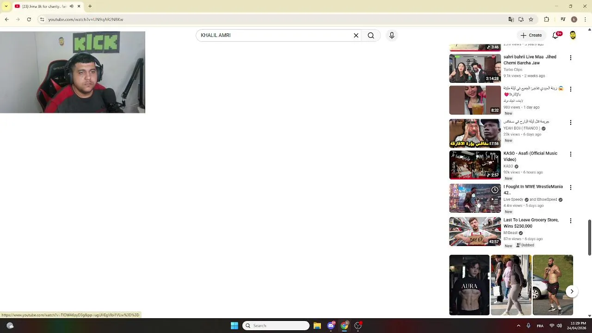Open the KASO - Asafi (Official Music Video) title
592x333 pixels.
pyautogui.click(x=530, y=156)
